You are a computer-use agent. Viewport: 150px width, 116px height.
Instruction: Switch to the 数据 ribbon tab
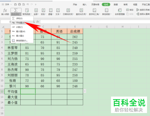coord(116,4)
